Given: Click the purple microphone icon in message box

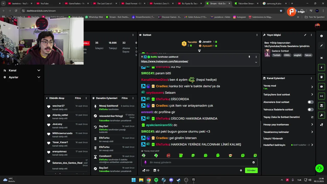Looking at the screenshot, I should 145,162.
